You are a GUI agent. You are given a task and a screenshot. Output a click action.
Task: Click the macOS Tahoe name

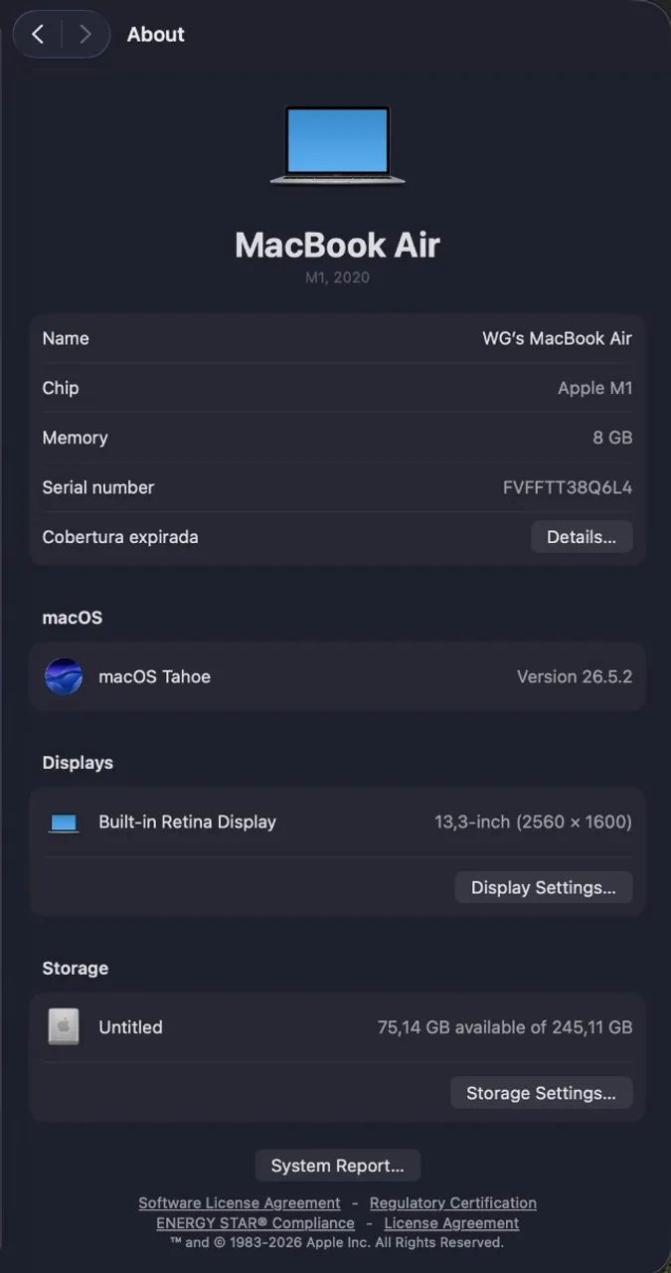point(154,676)
